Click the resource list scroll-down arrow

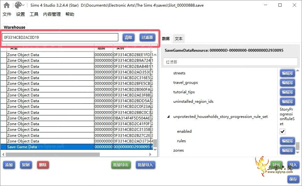pos(155,150)
